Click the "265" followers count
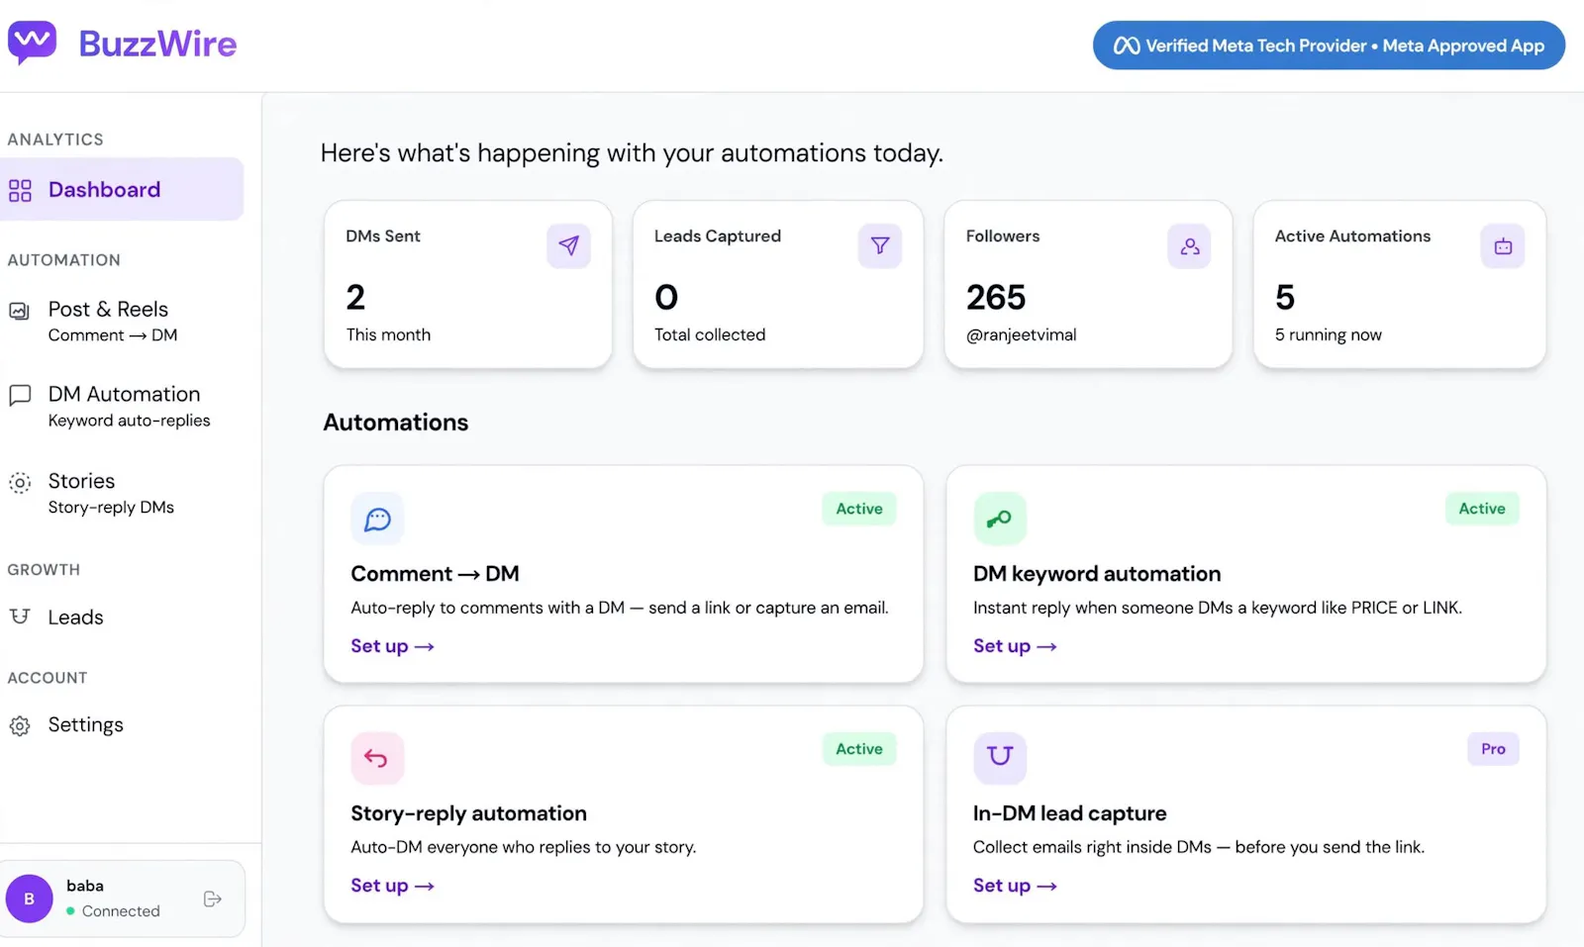1584x947 pixels. (x=996, y=297)
